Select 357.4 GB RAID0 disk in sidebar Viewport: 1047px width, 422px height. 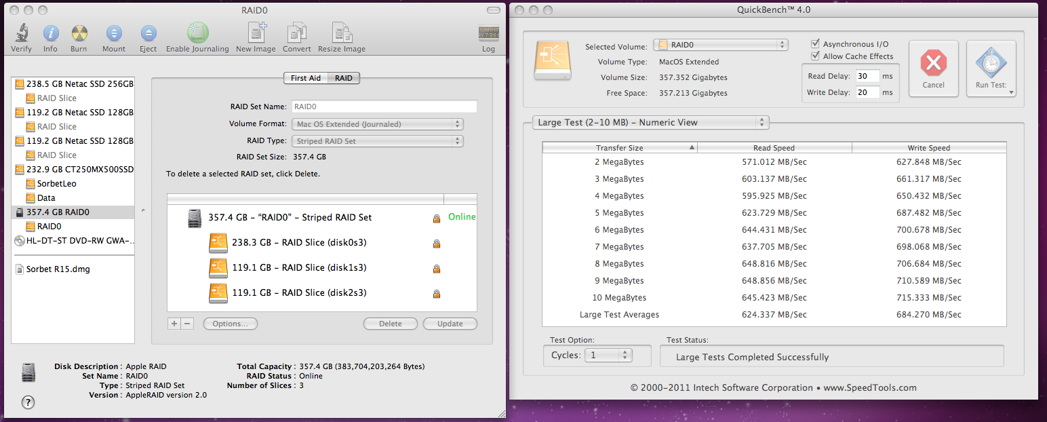73,212
